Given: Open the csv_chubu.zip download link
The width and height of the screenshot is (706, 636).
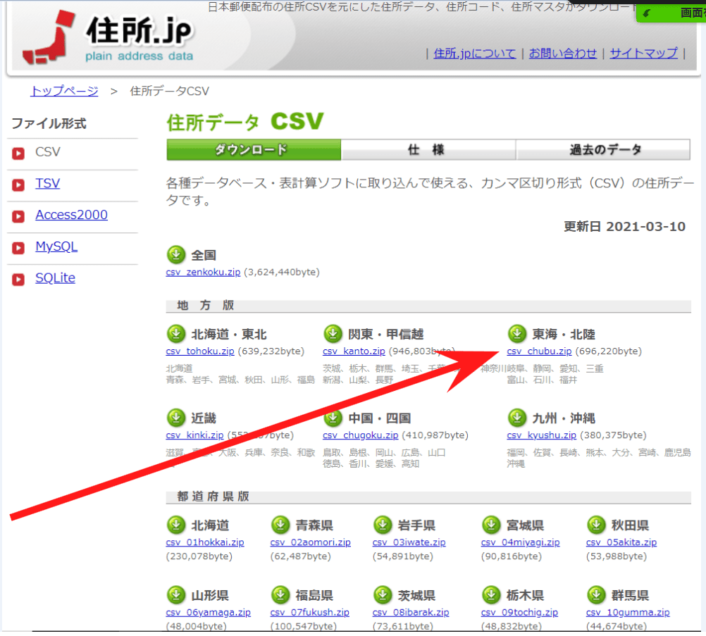Looking at the screenshot, I should tap(539, 351).
